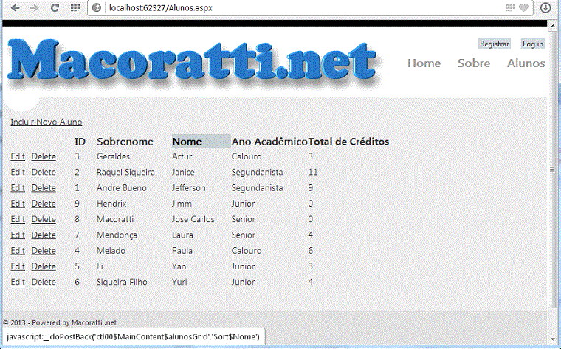Image resolution: width=561 pixels, height=349 pixels.
Task: Edit the Hendrix Jimmi row
Action: (x=18, y=204)
